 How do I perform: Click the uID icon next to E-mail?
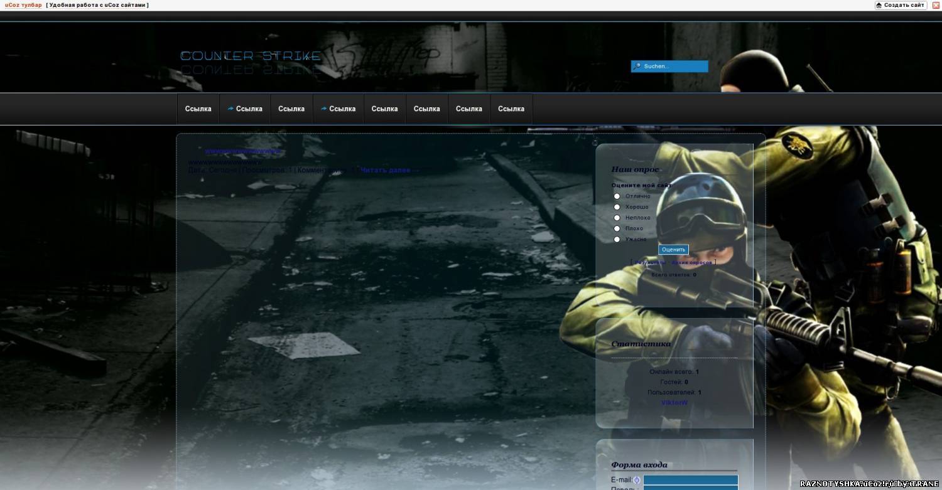click(637, 480)
